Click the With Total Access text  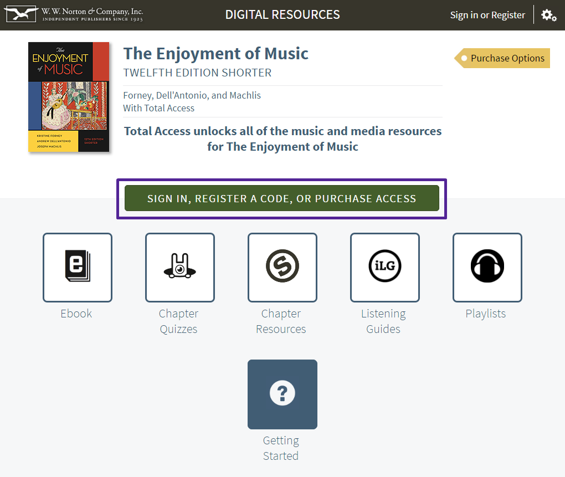click(158, 108)
